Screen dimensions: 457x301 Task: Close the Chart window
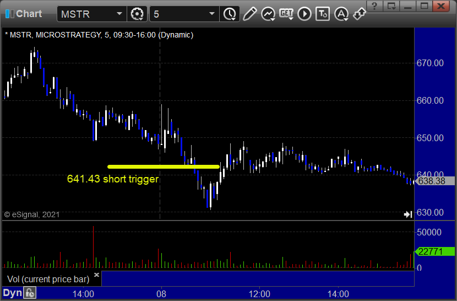[x=441, y=6]
